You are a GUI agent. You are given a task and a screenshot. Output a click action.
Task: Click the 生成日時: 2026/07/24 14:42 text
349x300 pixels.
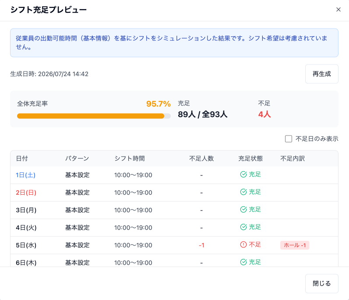(49, 74)
